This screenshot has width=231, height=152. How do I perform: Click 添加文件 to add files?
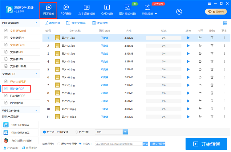click(x=52, y=23)
